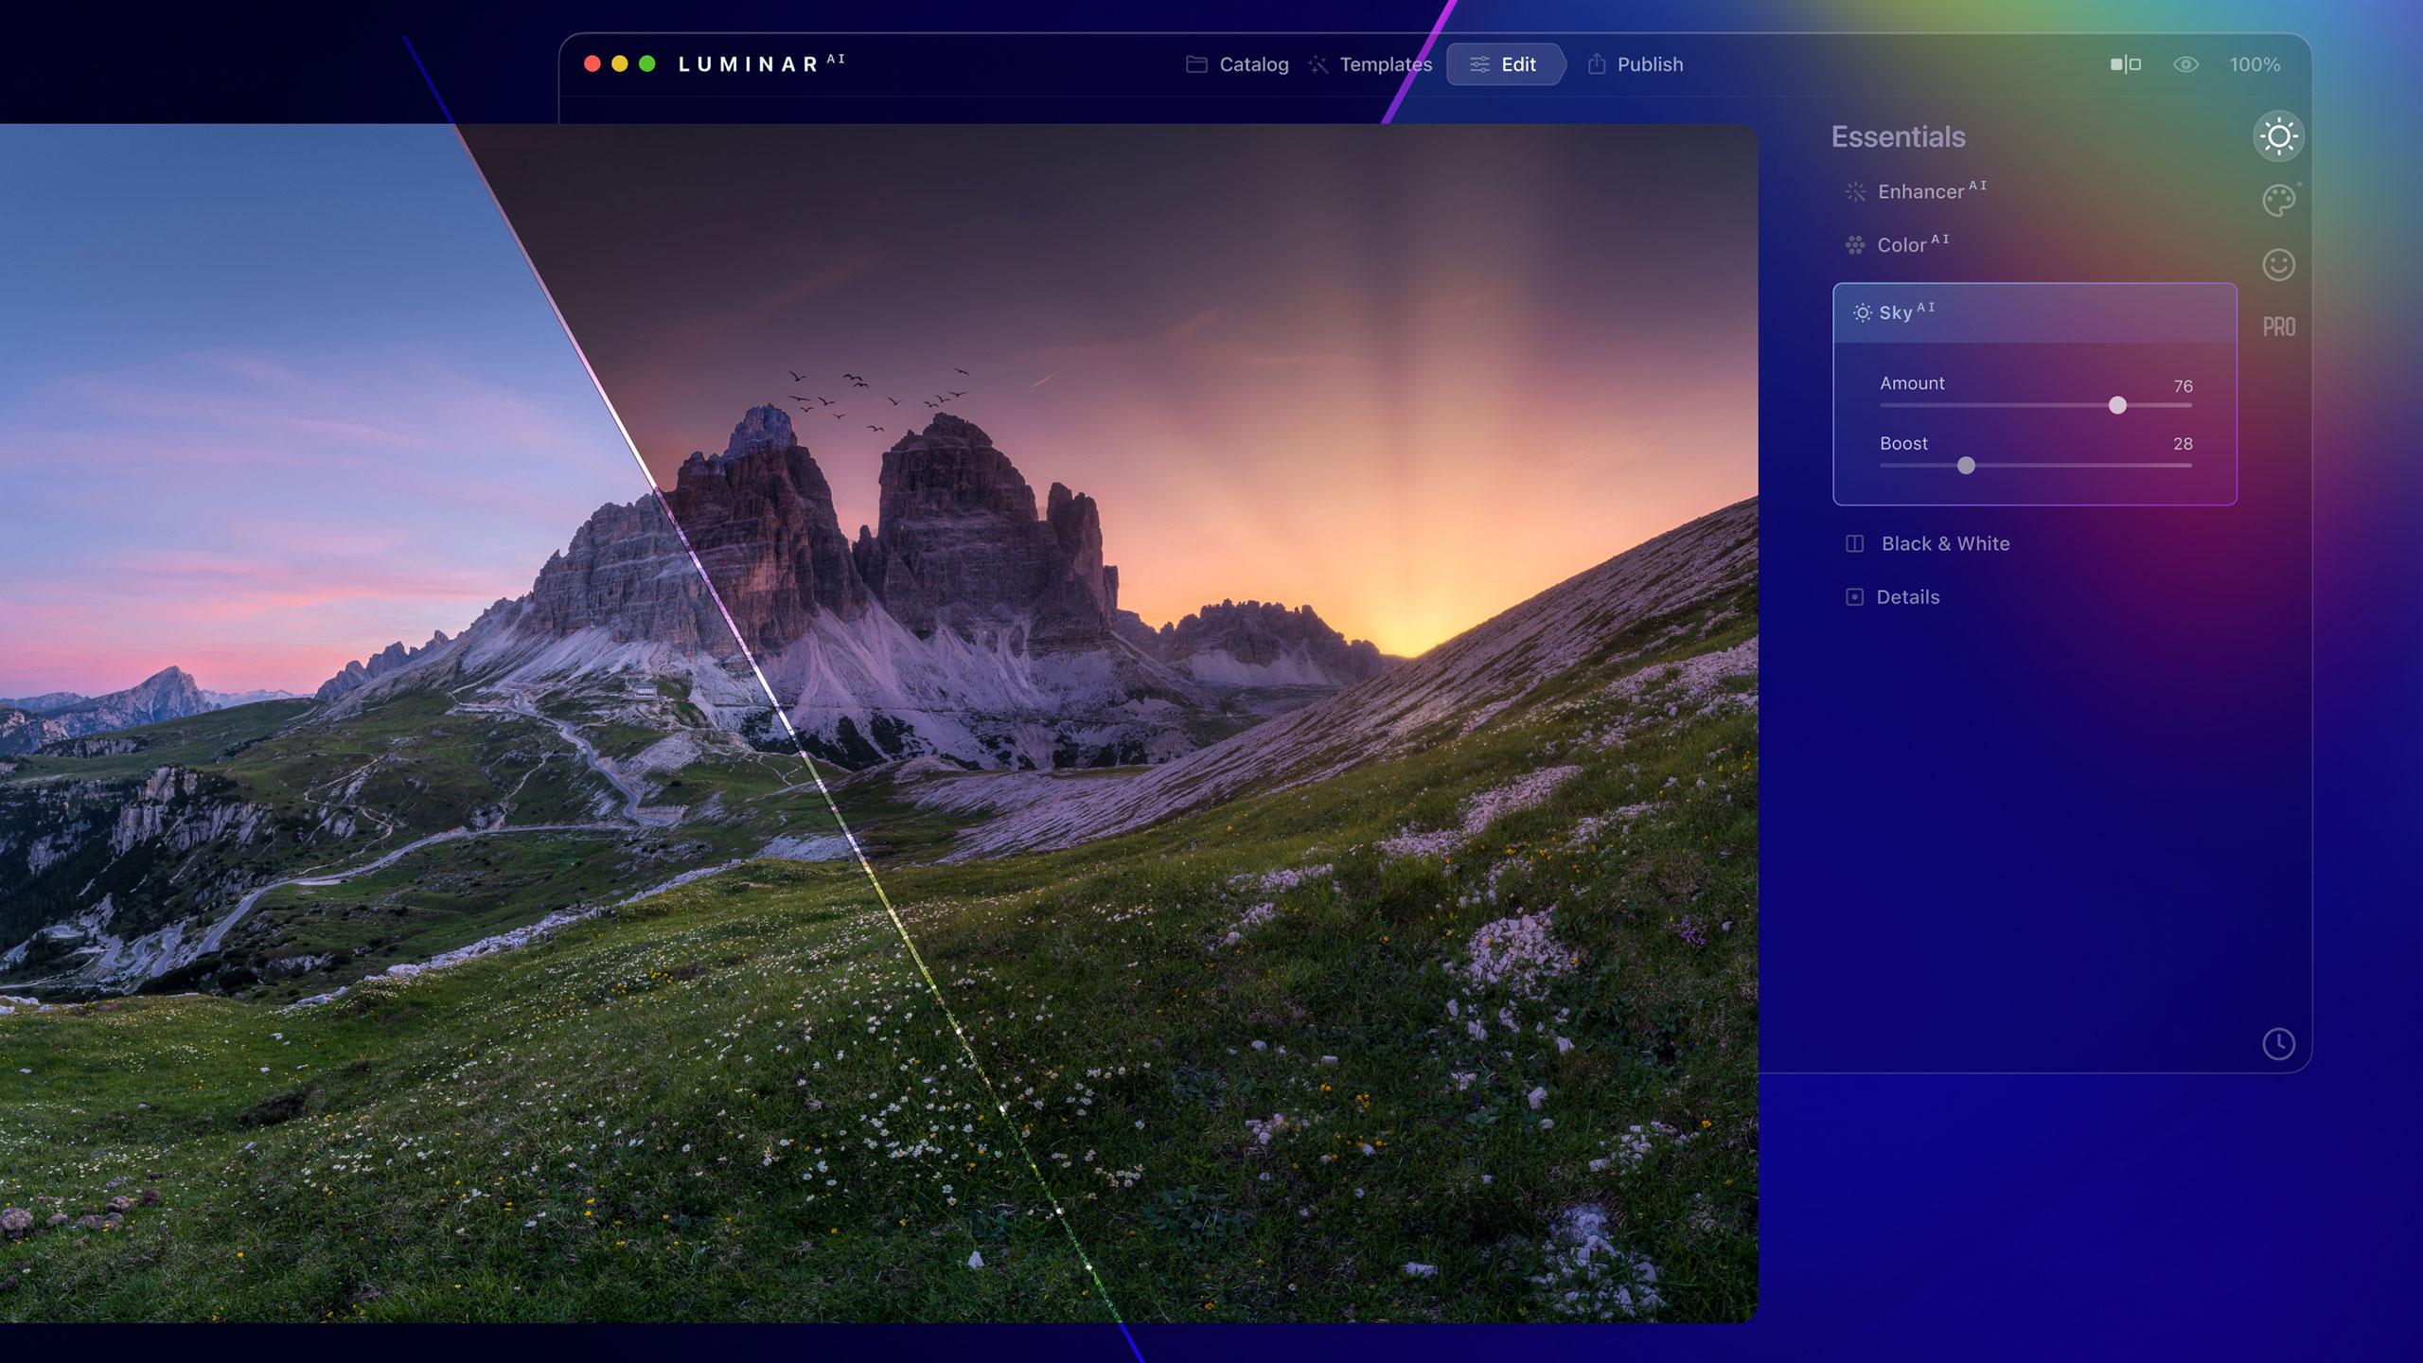This screenshot has width=2423, height=1363.
Task: Open the Creative palette icon category
Action: tap(2278, 200)
